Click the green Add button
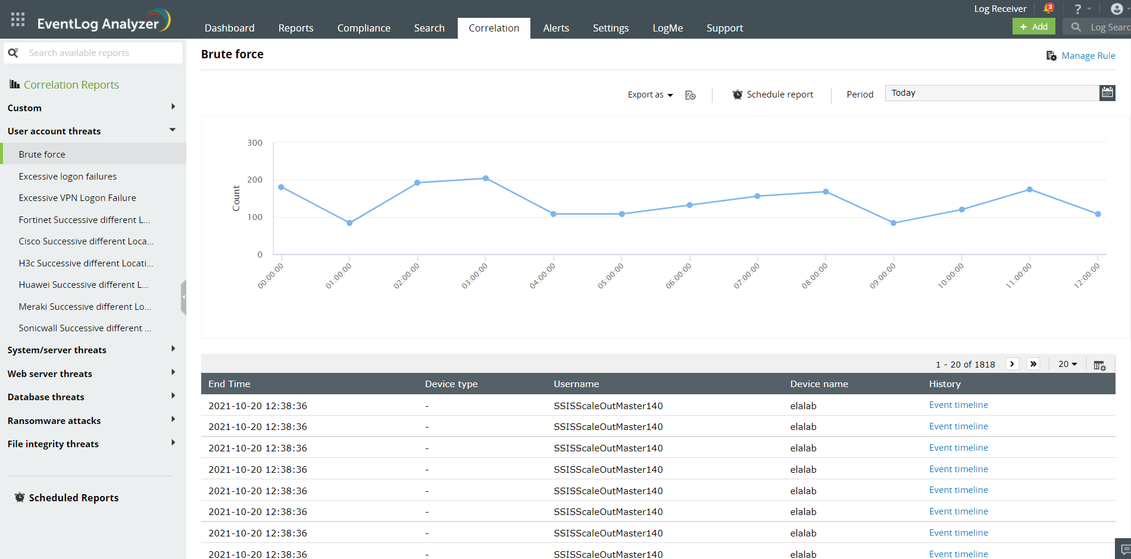 coord(1034,27)
